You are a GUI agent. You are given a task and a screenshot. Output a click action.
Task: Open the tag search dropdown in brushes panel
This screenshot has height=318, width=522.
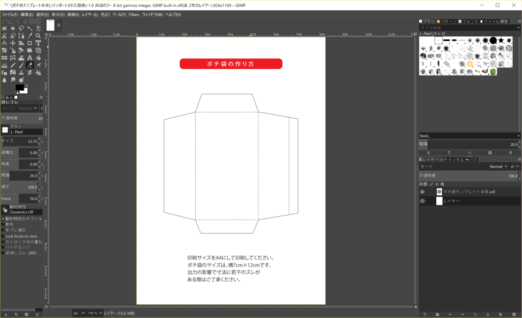coord(518,26)
